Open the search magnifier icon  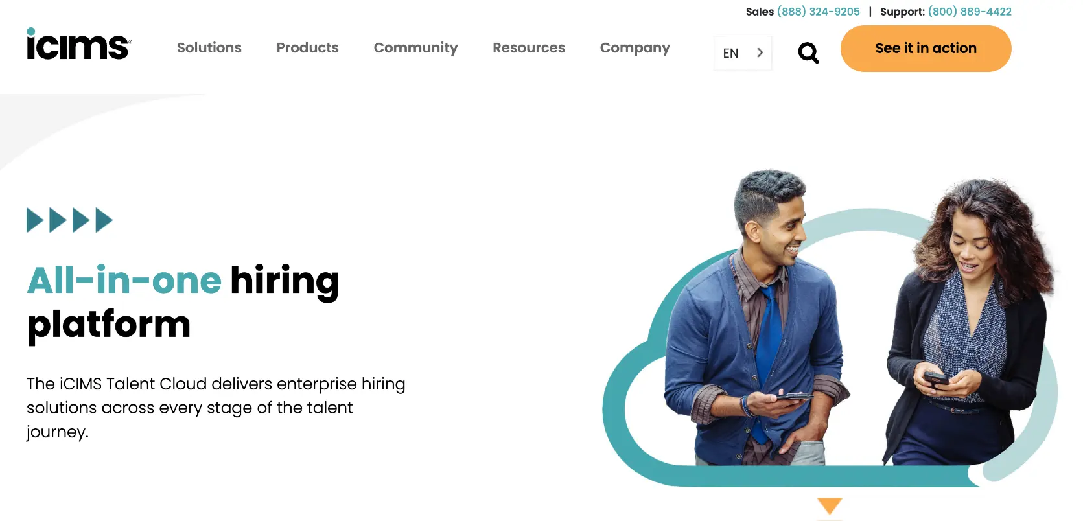coord(808,52)
